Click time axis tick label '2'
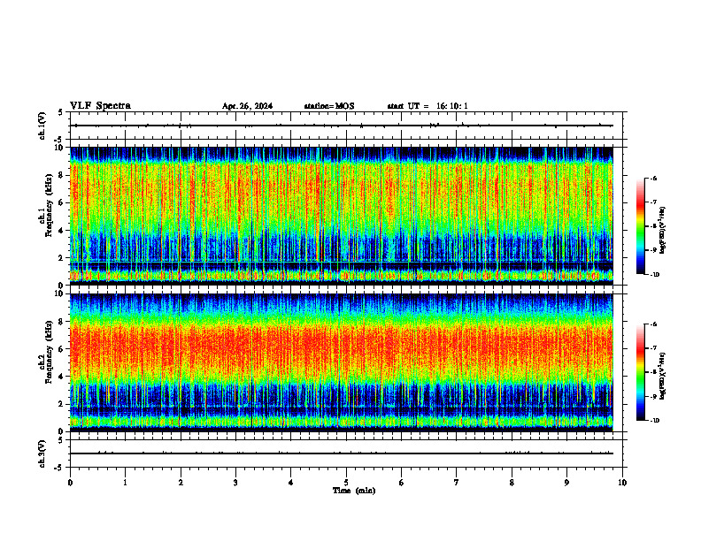This screenshot has height=541, width=701. [181, 483]
